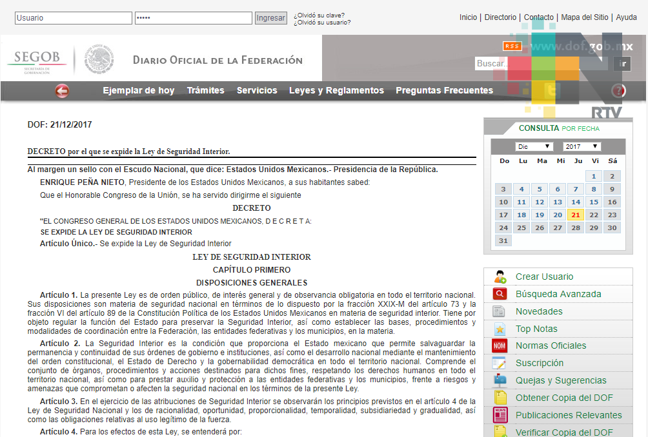Image resolution: width=648 pixels, height=437 pixels.
Task: Select day 28 in the calendar
Action: coord(576,228)
